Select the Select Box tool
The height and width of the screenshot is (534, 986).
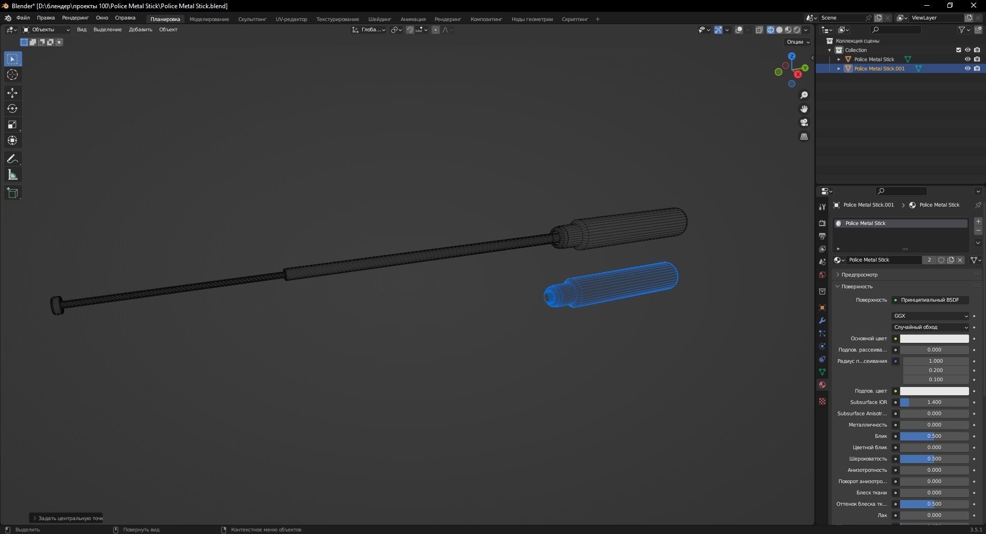(13, 59)
